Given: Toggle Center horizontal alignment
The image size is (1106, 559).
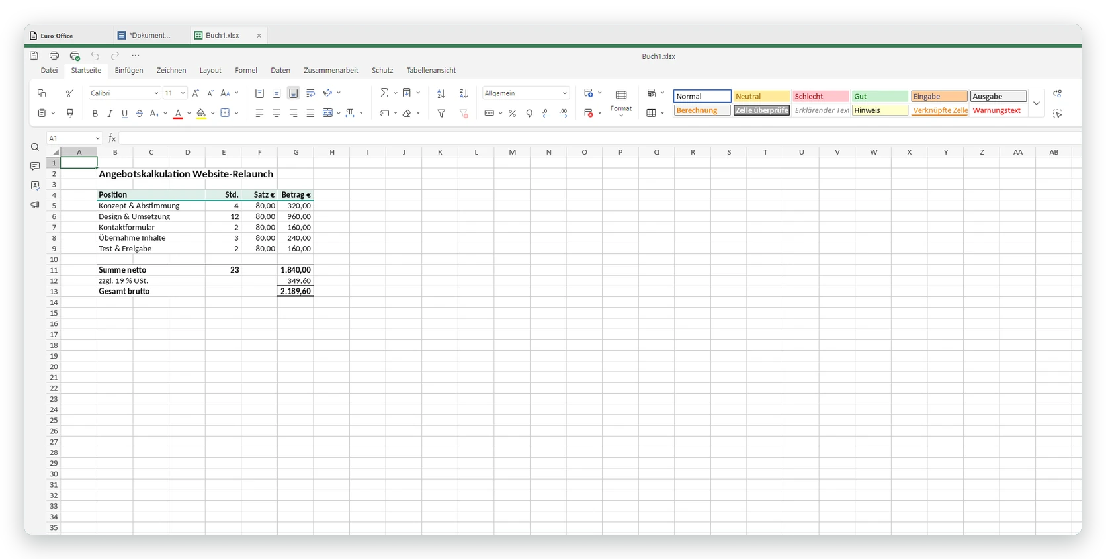Looking at the screenshot, I should [x=276, y=114].
